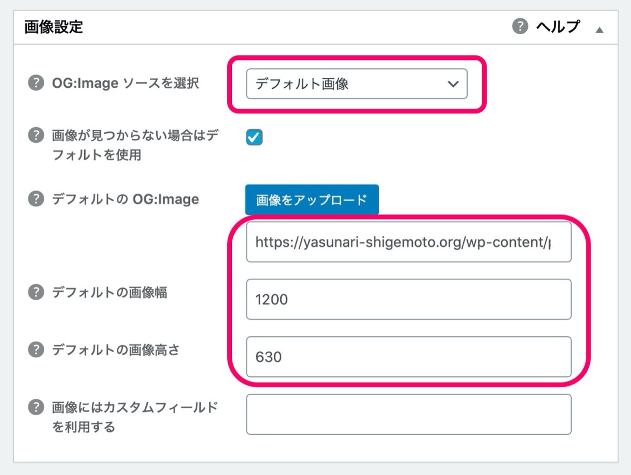Open the デフォルト画像 source dropdown
The width and height of the screenshot is (631, 475).
(x=357, y=84)
